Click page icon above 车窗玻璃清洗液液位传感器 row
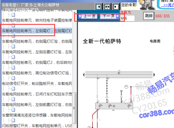This screenshot has height=128, width=174. point(13,110)
